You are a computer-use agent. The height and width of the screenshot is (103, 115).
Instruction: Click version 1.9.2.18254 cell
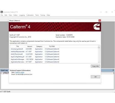tap(29, 59)
